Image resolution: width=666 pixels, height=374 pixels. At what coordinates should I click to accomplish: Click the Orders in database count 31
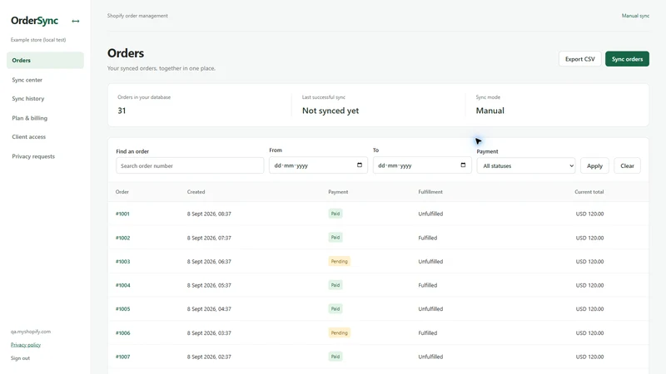[122, 111]
